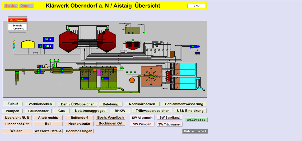Screen dimensions: 302x141
Task: Open the right dark red digester tank
Action: [107, 41]
